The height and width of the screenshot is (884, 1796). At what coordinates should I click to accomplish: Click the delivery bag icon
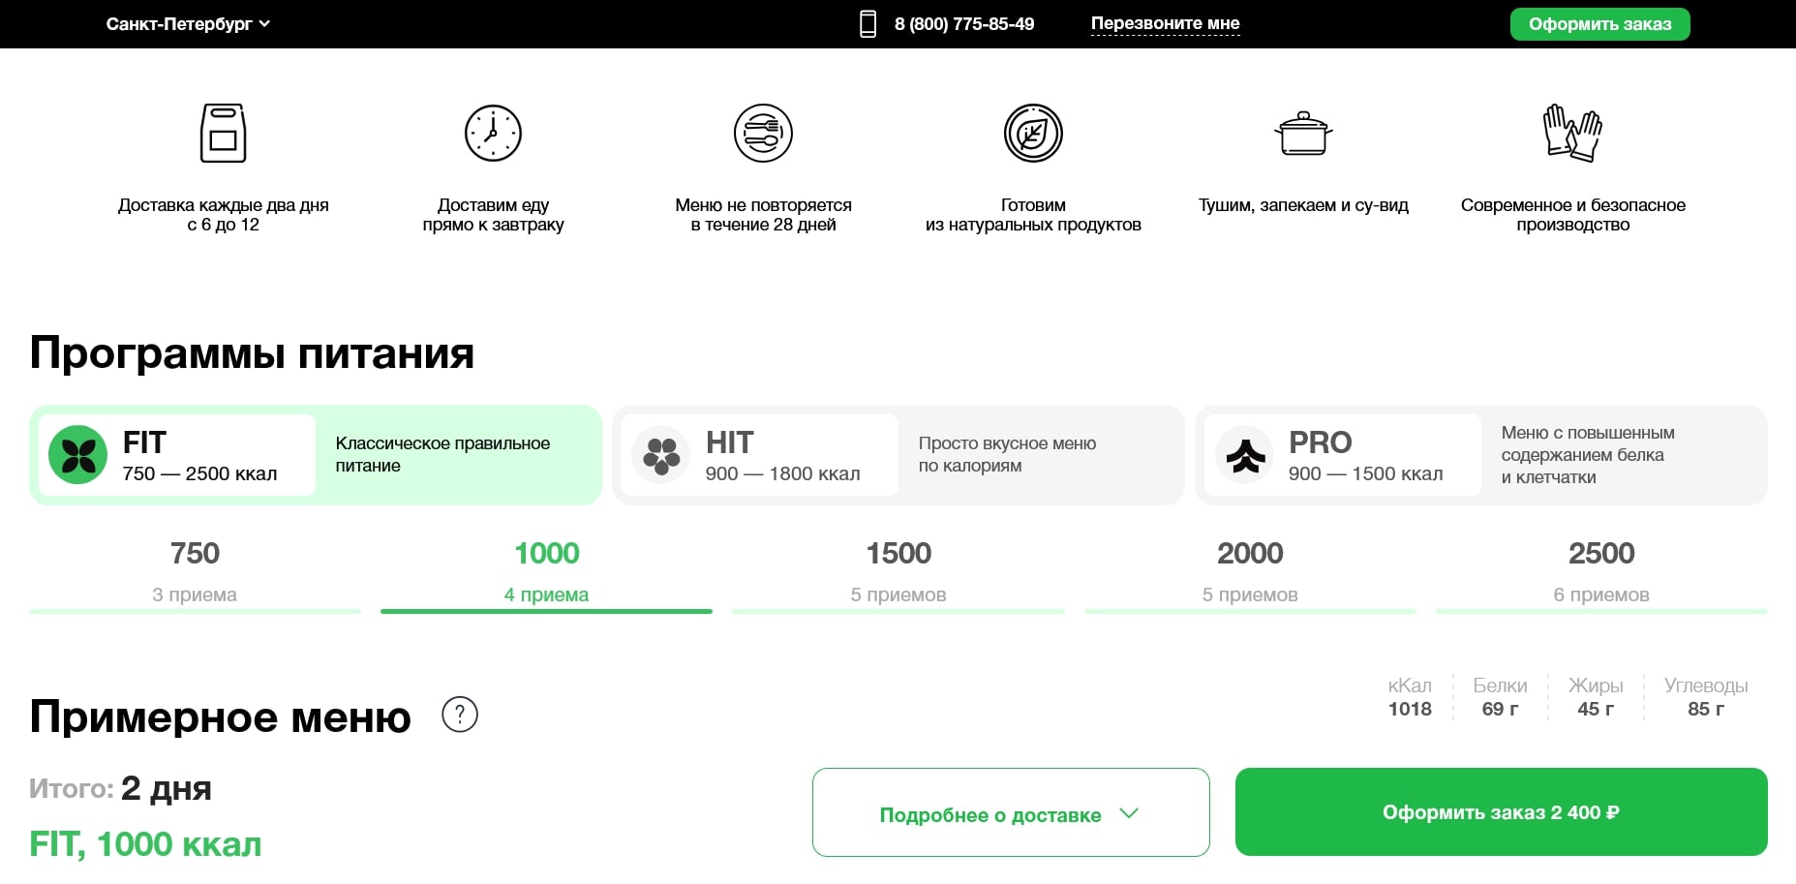pos(223,133)
